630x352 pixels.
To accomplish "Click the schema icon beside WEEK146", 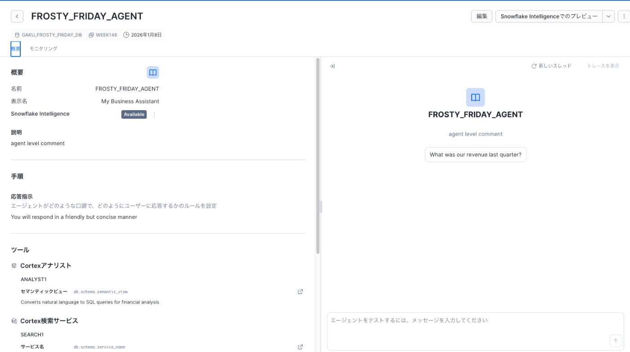I will [x=91, y=35].
